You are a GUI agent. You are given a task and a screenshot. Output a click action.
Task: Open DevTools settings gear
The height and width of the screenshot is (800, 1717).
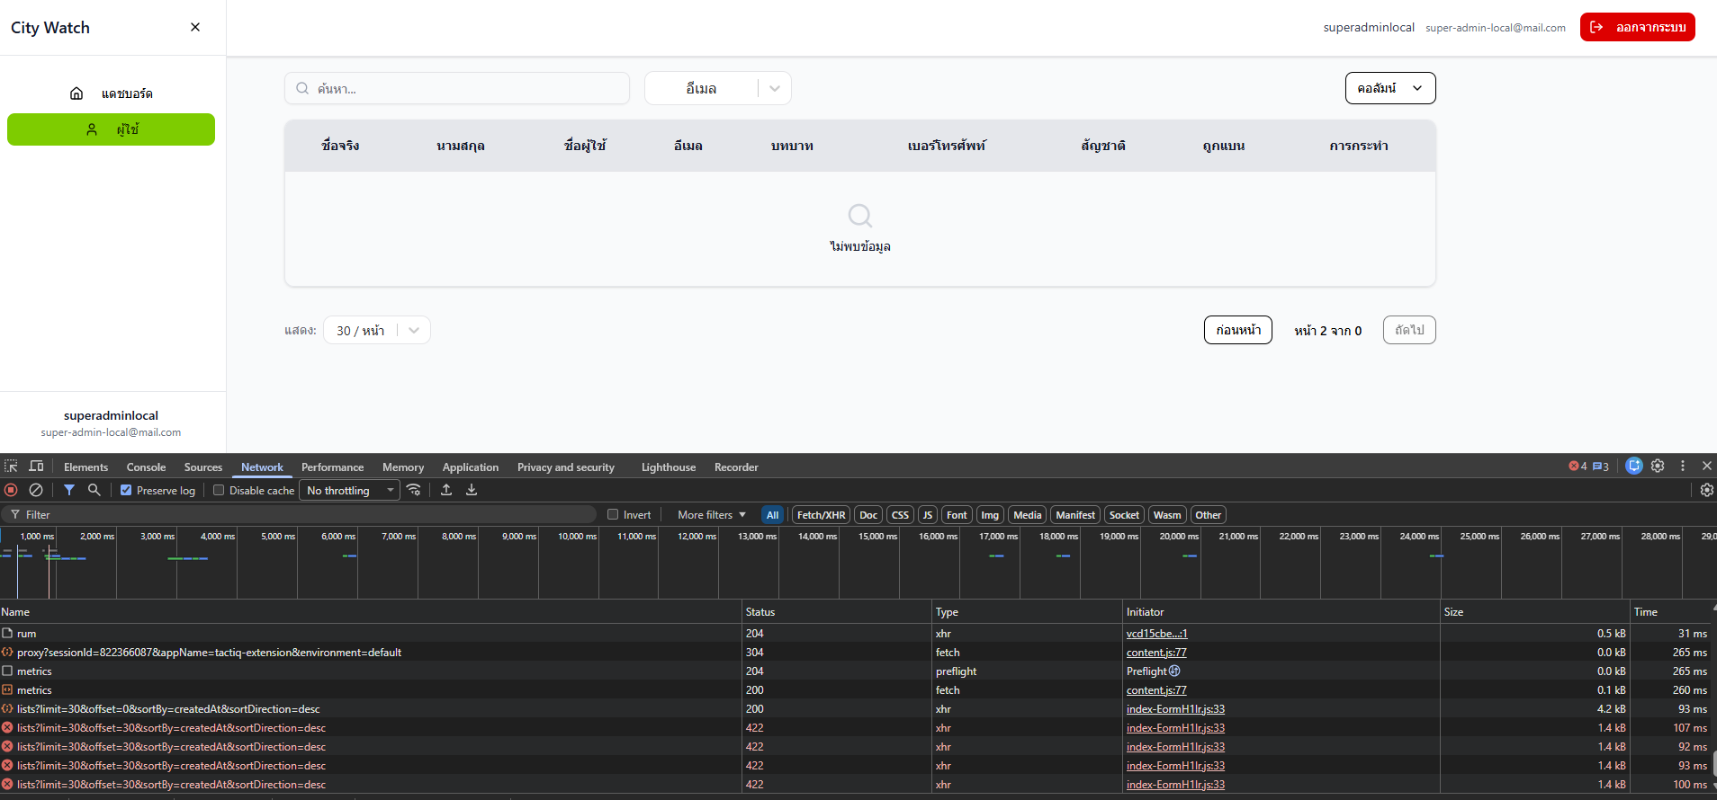[x=1658, y=466]
